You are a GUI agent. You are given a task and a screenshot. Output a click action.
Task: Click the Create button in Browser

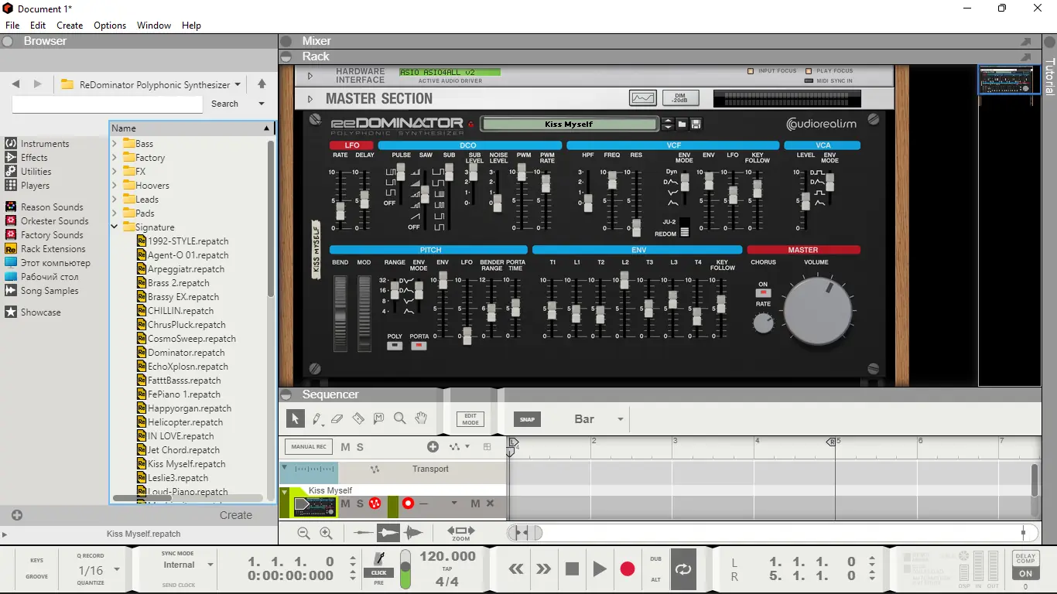click(236, 515)
